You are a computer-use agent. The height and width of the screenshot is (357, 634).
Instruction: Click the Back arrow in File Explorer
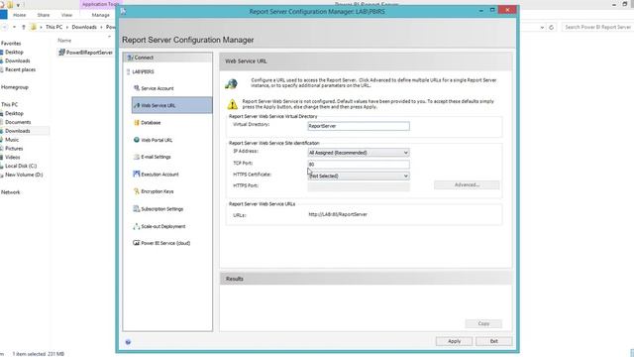(5, 27)
